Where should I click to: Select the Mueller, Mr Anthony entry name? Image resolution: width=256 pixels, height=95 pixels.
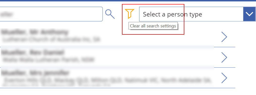click(x=34, y=32)
